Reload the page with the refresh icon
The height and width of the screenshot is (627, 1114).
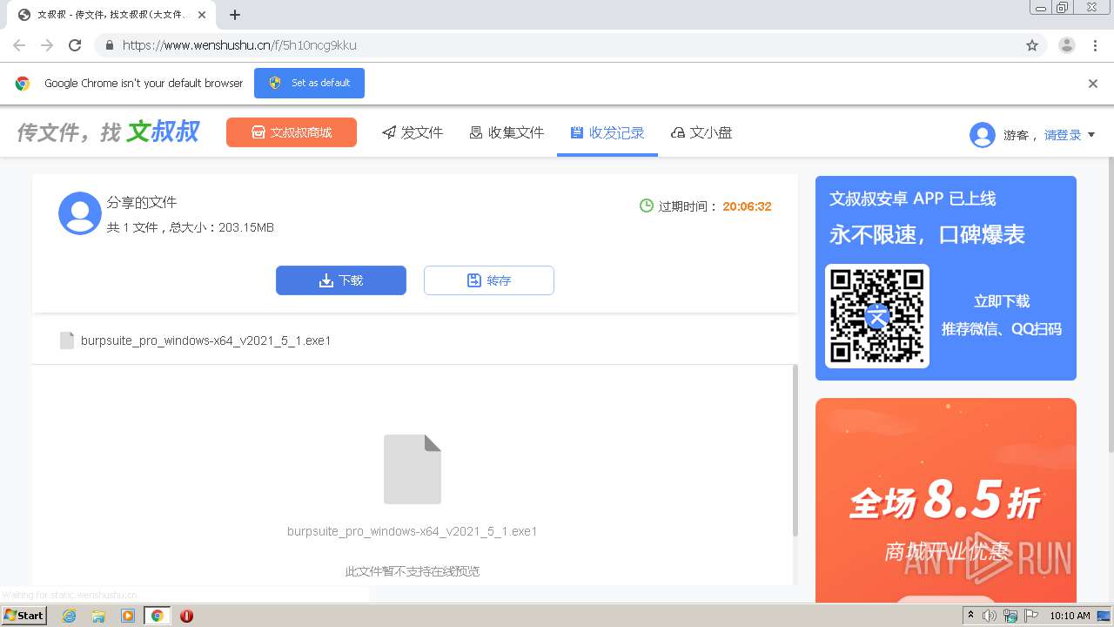pos(75,45)
